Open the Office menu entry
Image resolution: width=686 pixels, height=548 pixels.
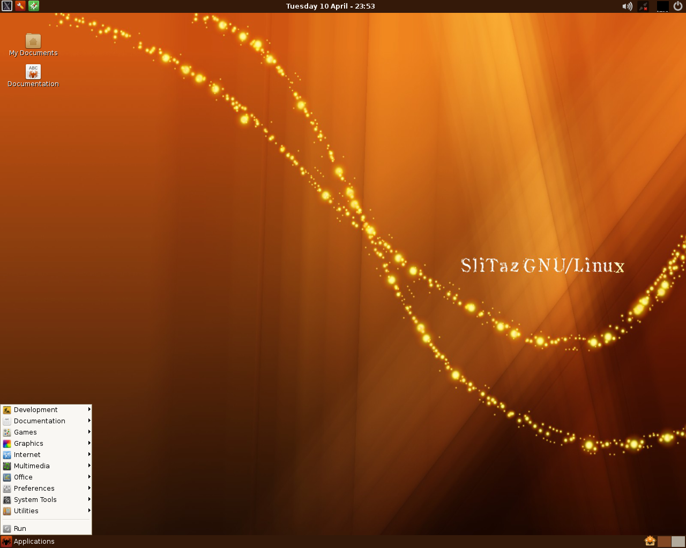tap(46, 477)
